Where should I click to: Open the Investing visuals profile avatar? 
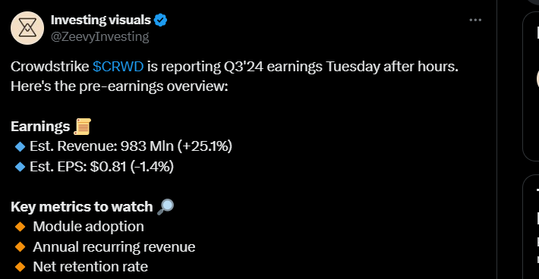click(x=27, y=28)
